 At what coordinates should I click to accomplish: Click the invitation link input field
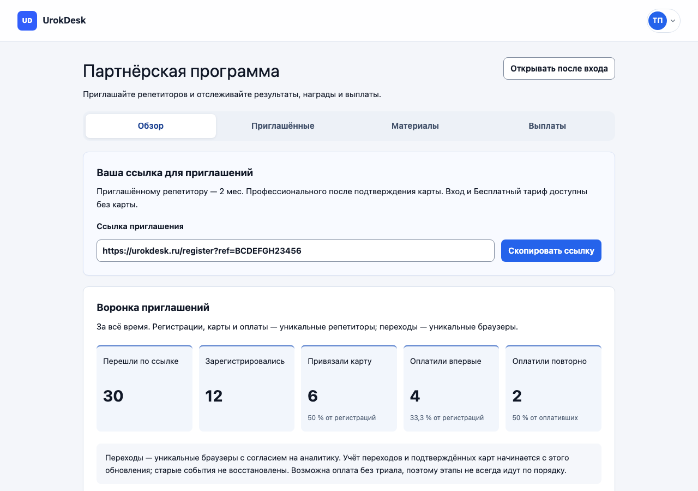tap(296, 251)
